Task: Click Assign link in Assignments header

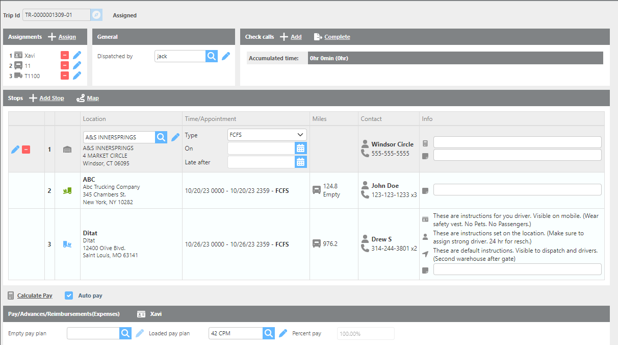Action: pyautogui.click(x=67, y=37)
